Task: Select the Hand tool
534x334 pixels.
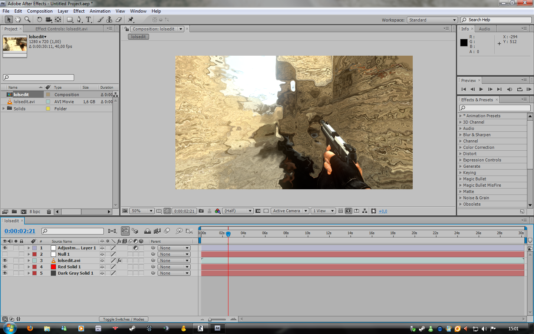Action: pos(18,20)
